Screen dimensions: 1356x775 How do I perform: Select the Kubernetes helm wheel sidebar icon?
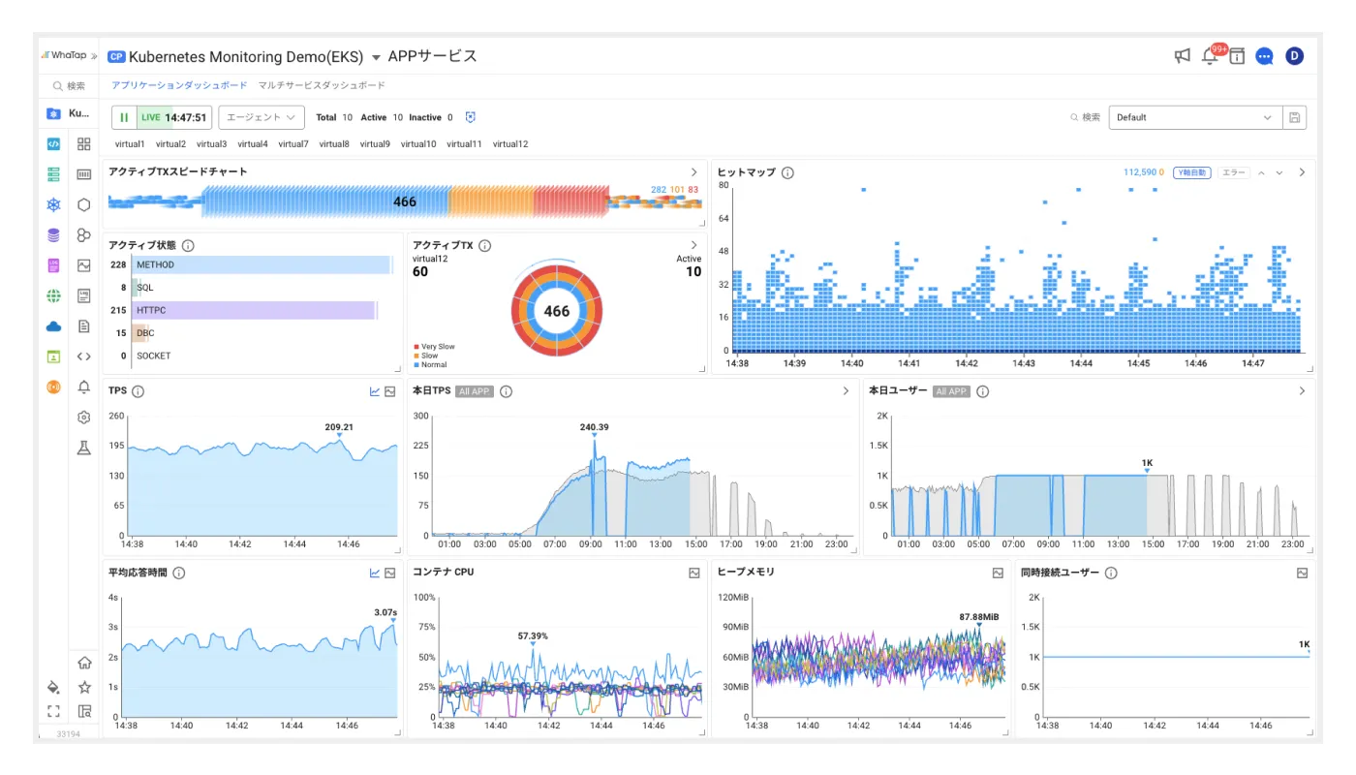(53, 204)
